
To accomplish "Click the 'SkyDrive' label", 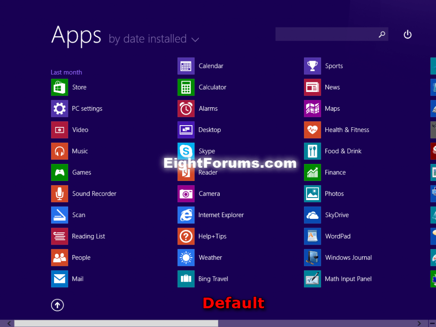I will click(337, 215).
